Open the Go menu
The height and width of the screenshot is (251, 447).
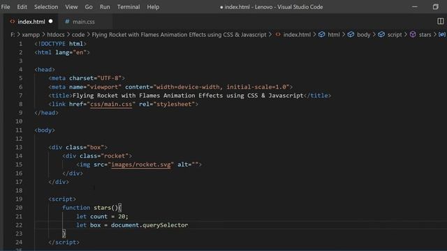pyautogui.click(x=89, y=7)
